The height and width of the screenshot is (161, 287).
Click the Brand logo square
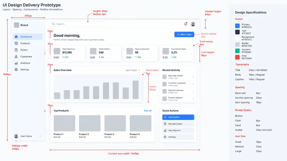click(17, 25)
